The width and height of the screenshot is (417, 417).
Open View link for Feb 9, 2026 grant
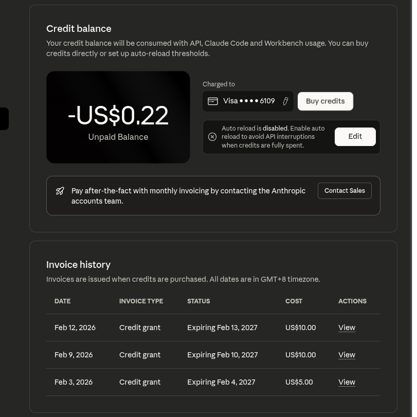pos(347,355)
